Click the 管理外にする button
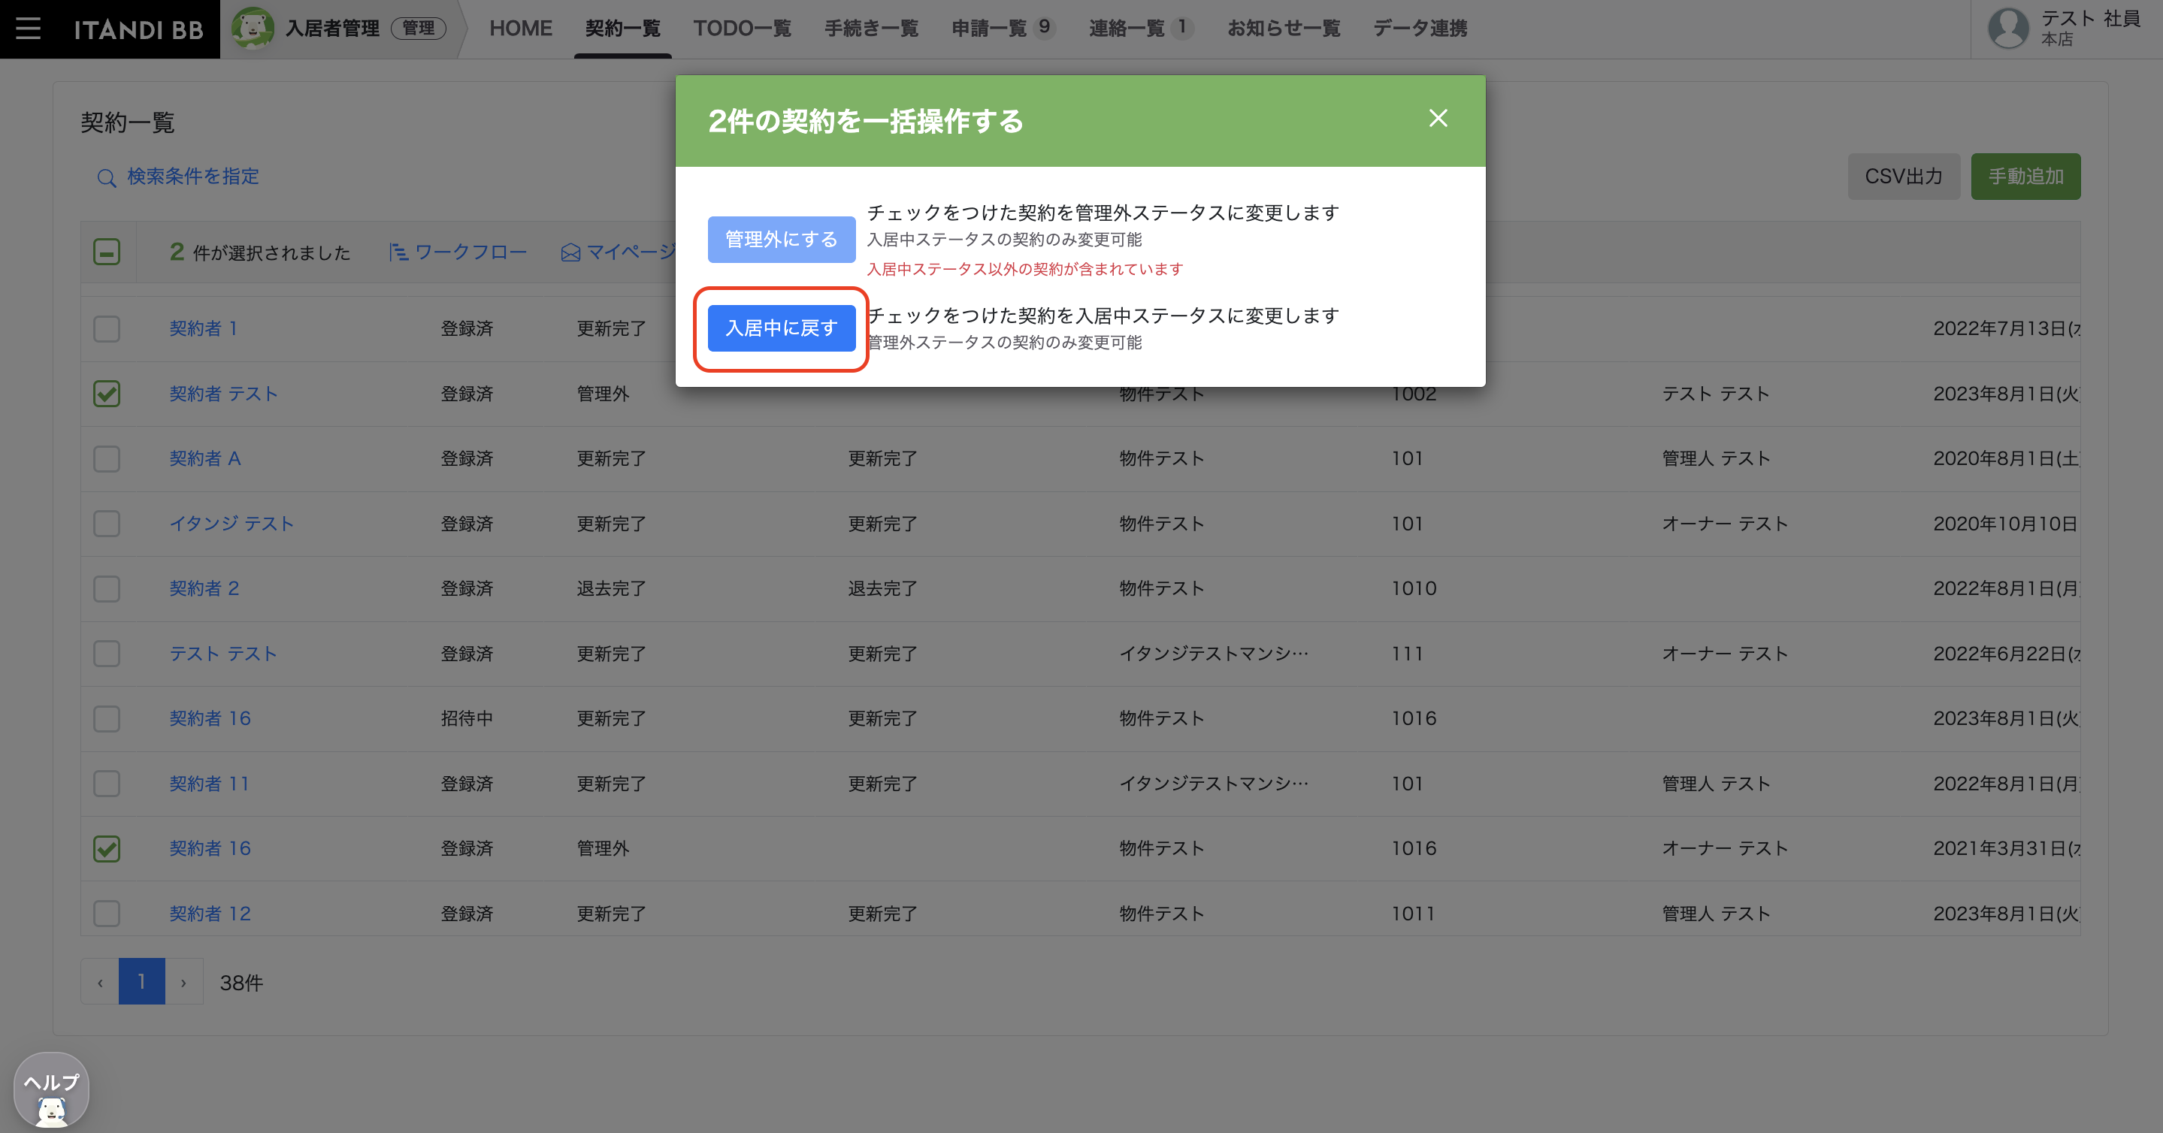The height and width of the screenshot is (1133, 2163). tap(781, 239)
